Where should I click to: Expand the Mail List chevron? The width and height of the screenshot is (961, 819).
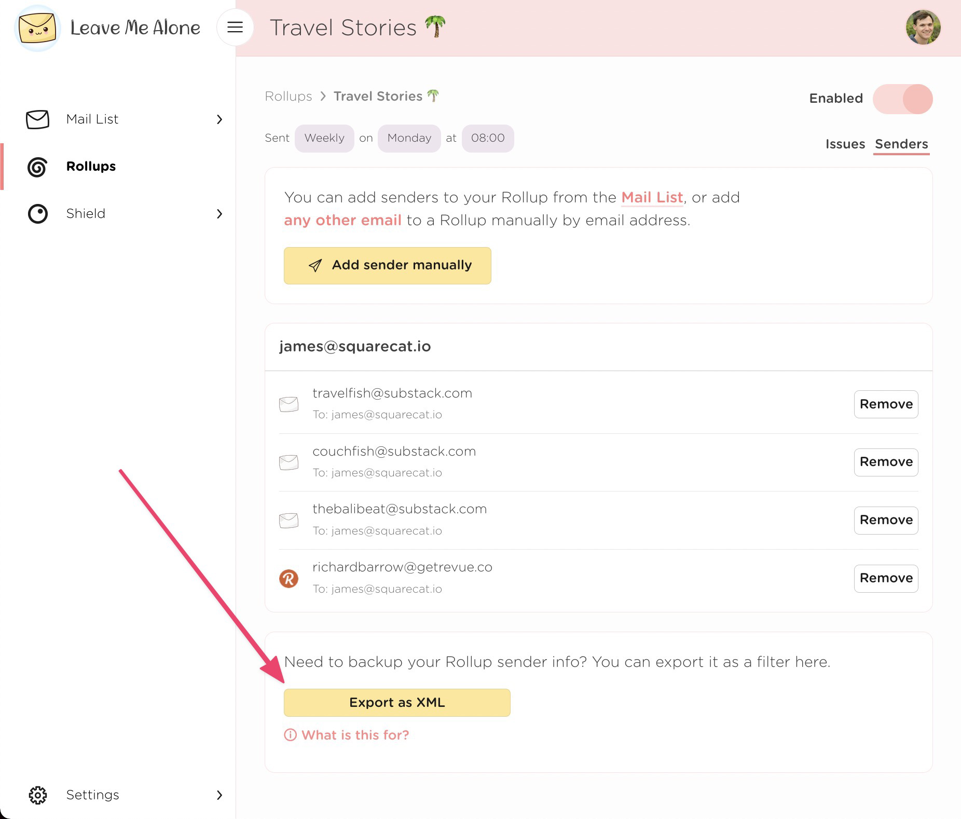tap(219, 119)
